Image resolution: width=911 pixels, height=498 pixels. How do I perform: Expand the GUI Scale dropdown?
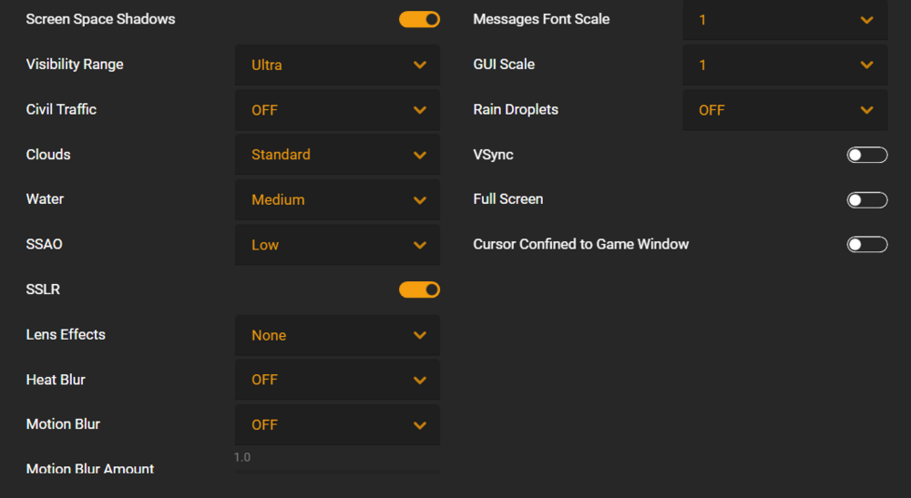click(784, 65)
